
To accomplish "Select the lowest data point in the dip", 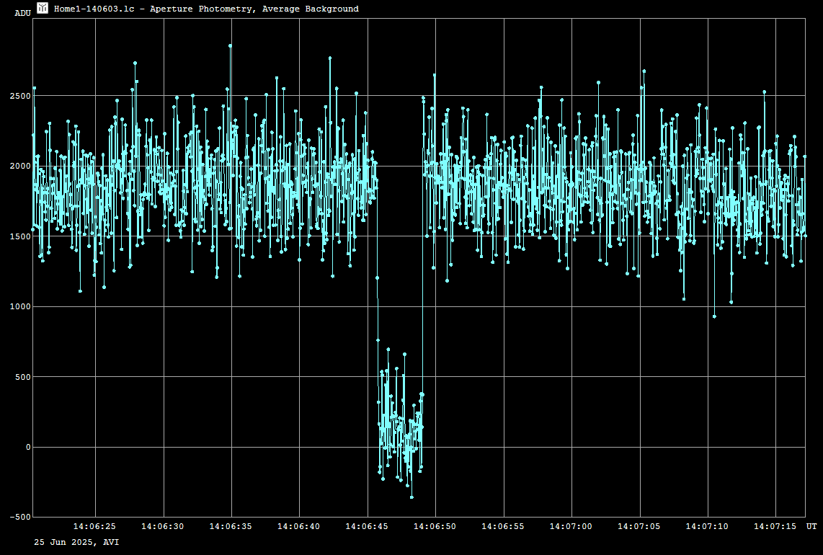I will tap(411, 497).
